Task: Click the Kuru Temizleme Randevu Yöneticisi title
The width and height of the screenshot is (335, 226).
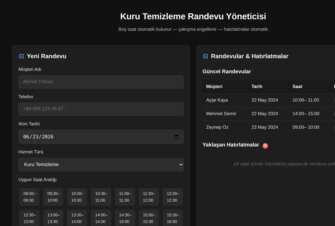Action: [193, 16]
